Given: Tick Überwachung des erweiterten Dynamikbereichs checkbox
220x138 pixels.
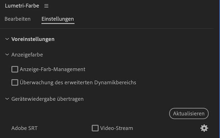Looking at the screenshot, I should pyautogui.click(x=15, y=82).
